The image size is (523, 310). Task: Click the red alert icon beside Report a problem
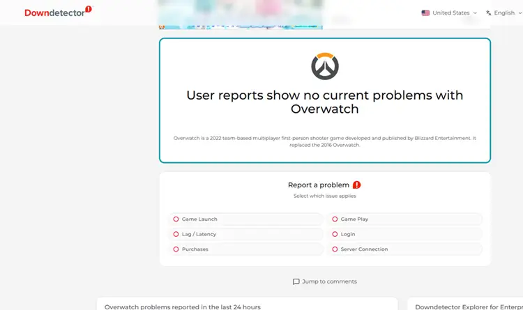pos(356,185)
